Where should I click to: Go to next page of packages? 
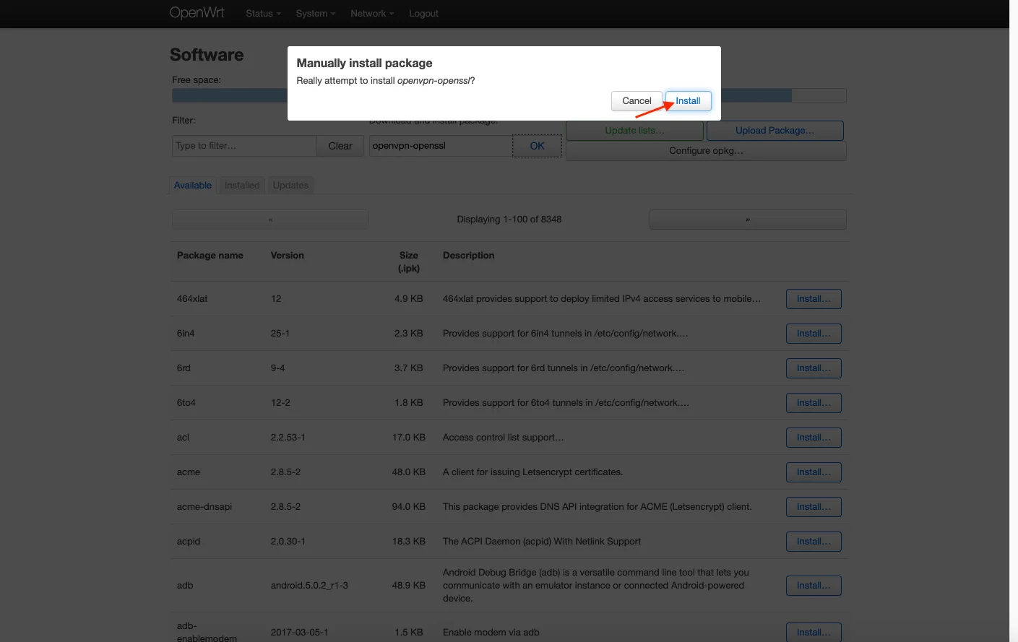(x=748, y=220)
